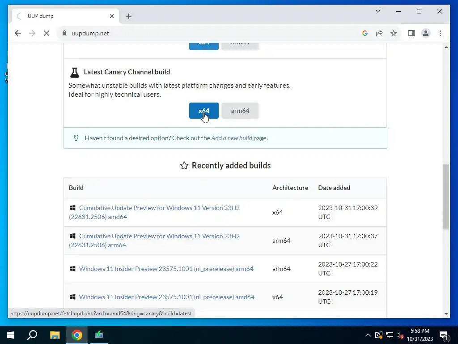Image resolution: width=458 pixels, height=344 pixels.
Task: Click Windows logo on 22631.2506 amd64 row
Action: [72, 208]
